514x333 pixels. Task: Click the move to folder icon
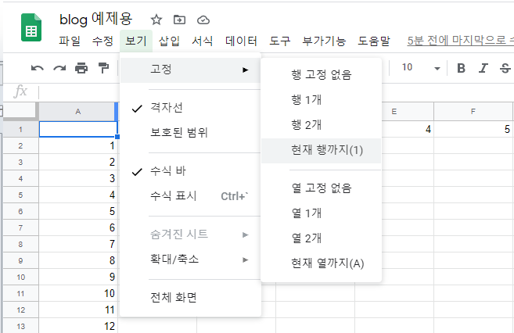click(179, 20)
